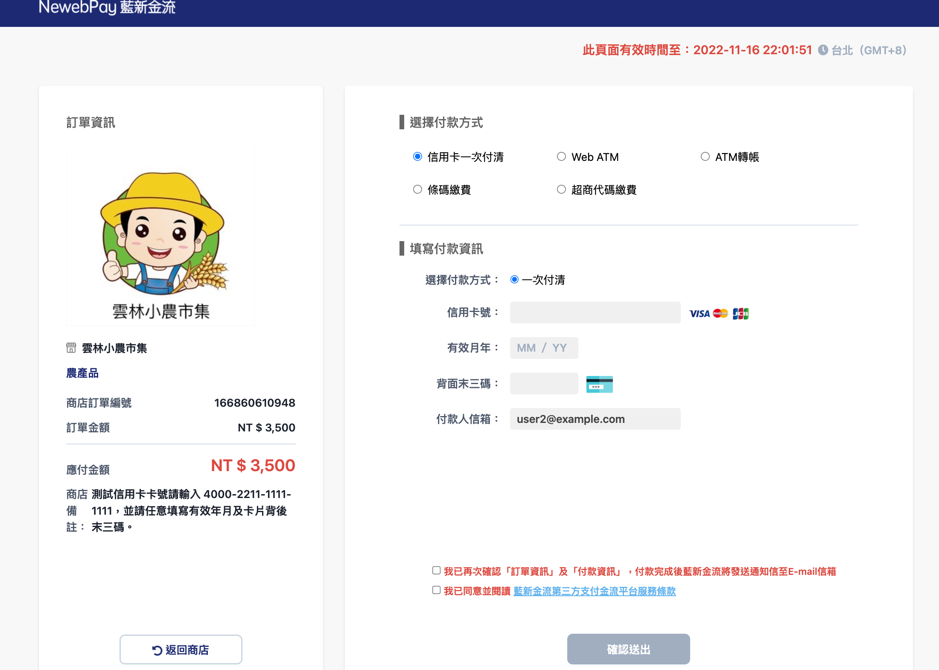Viewport: 939px width, 670px height.
Task: Open 藍新金流第三方支付金流平台服務條款 link
Action: pyautogui.click(x=595, y=591)
